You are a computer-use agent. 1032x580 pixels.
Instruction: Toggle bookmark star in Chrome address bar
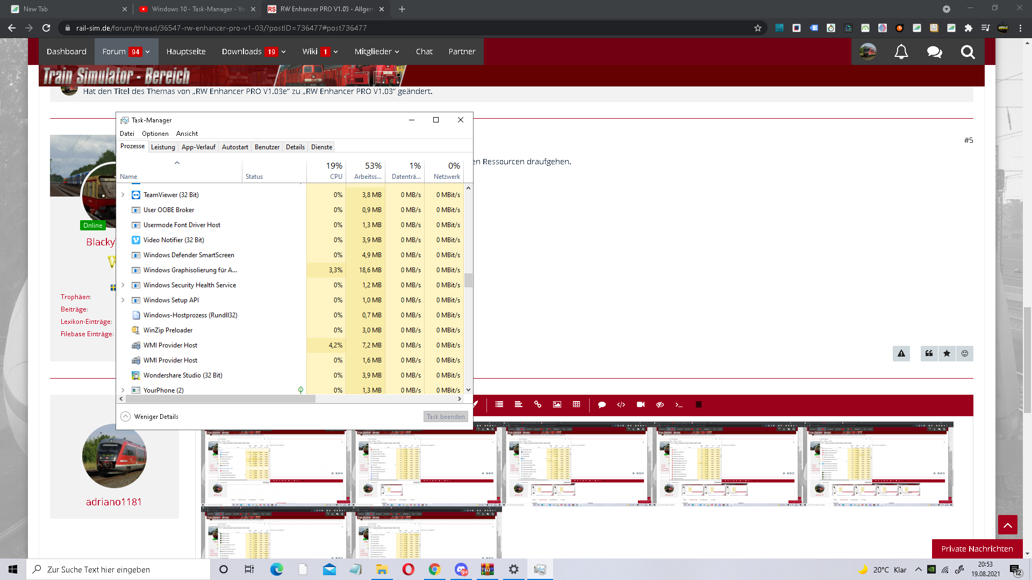(758, 28)
